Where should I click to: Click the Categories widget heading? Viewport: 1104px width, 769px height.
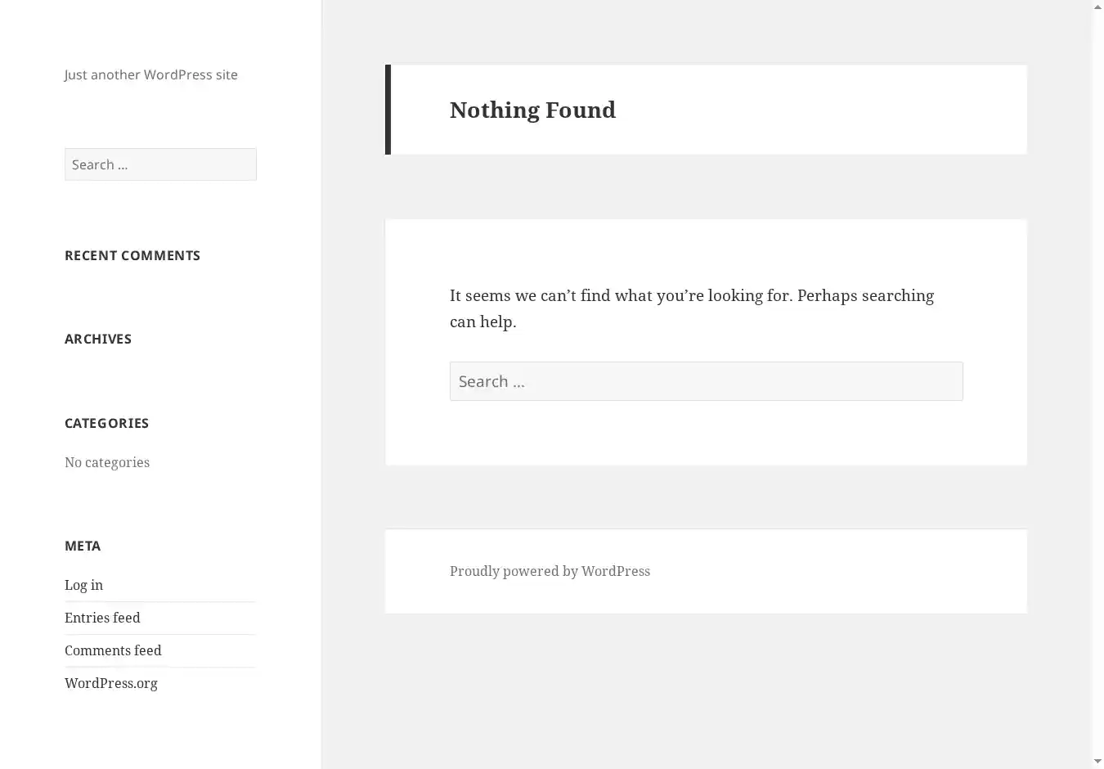tap(106, 423)
